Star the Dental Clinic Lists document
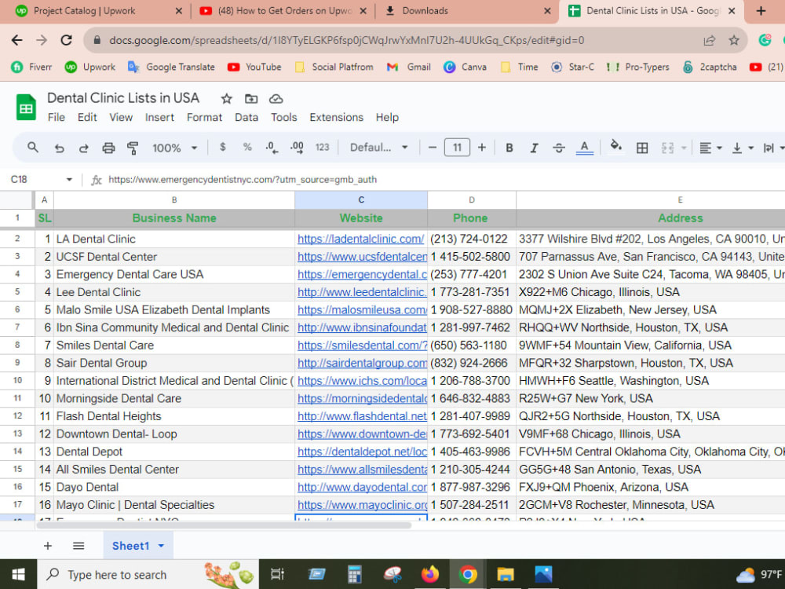Screen dimensions: 785x589 tap(226, 99)
